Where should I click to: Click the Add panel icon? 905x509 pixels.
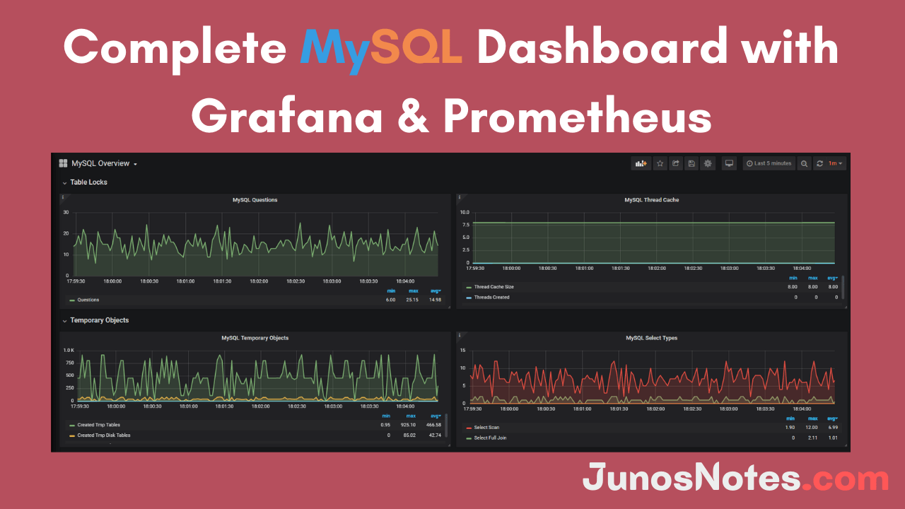641,163
